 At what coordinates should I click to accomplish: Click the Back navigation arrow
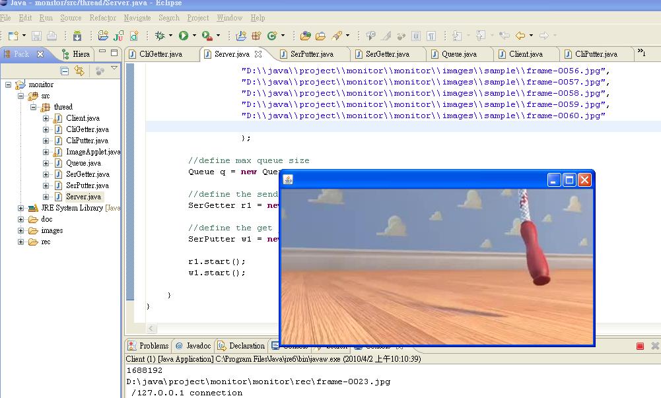(x=520, y=36)
